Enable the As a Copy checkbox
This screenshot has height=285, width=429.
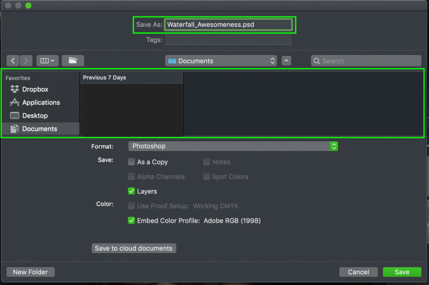pyautogui.click(x=132, y=162)
